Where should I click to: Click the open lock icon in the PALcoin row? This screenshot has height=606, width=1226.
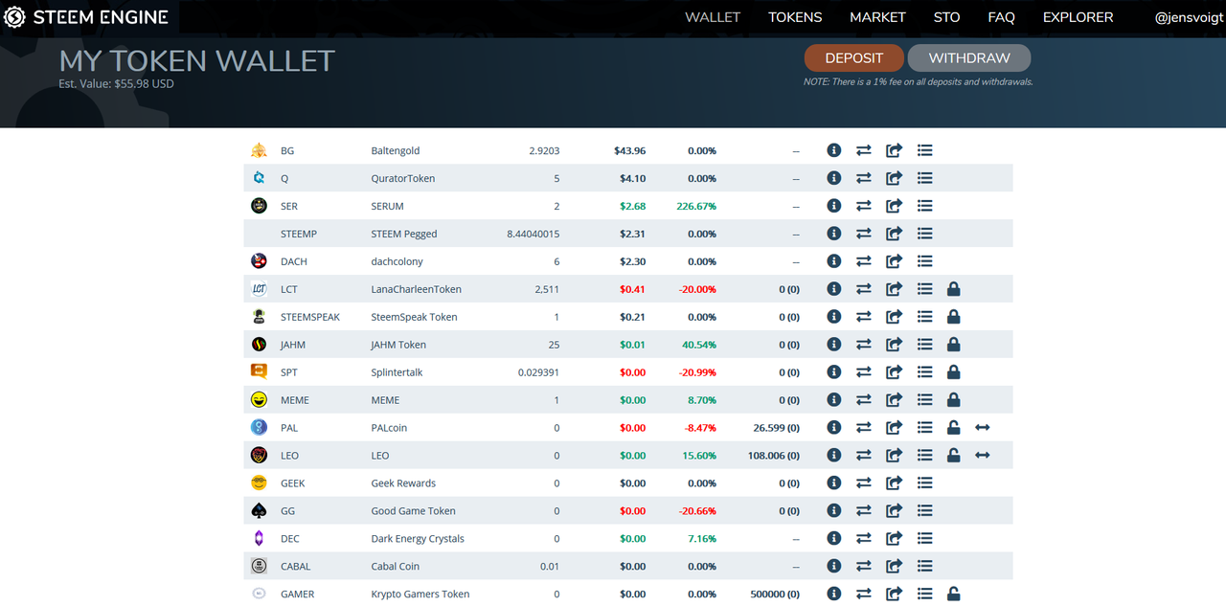954,428
